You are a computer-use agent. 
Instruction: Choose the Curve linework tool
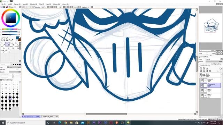tap(3, 51)
